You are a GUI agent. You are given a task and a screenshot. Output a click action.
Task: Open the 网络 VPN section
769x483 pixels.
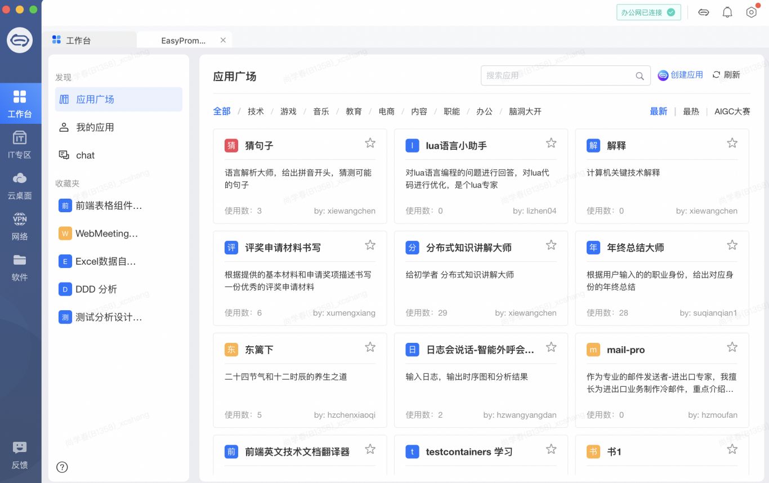[20, 226]
